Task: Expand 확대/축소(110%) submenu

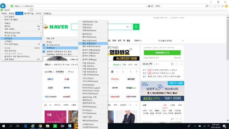Action: (22, 33)
